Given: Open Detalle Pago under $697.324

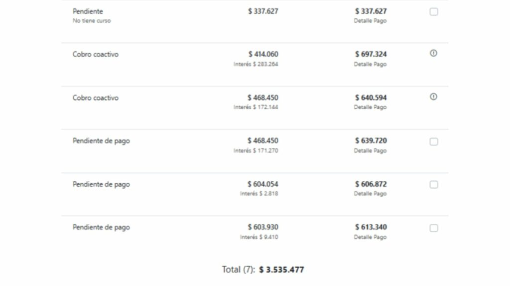Looking at the screenshot, I should (x=370, y=64).
